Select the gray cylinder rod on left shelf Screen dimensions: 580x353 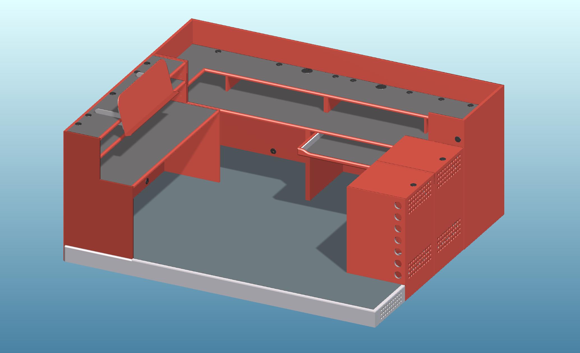(107, 113)
